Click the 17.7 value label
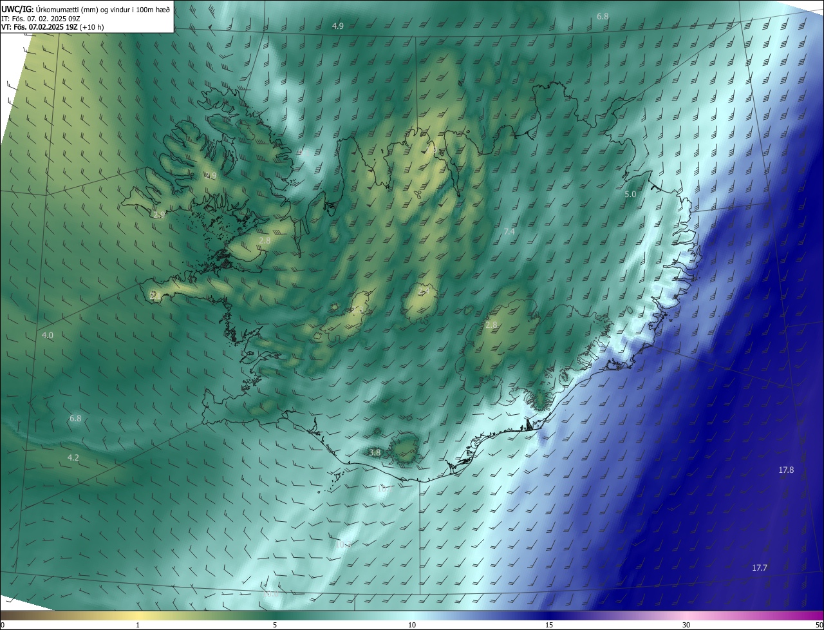Viewport: 824px width, 630px height. pyautogui.click(x=760, y=568)
